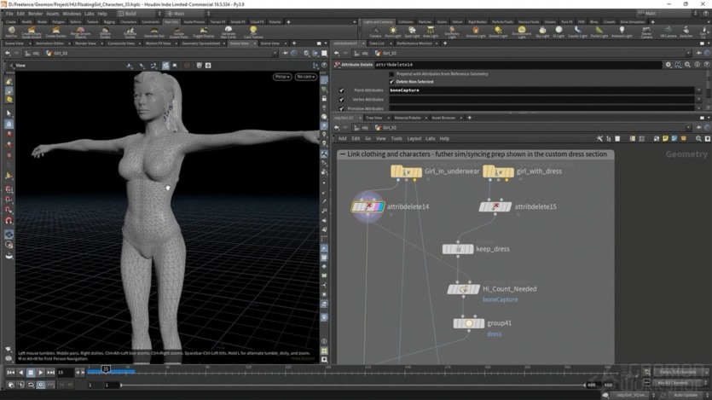712x400 pixels.
Task: Click parameter pane gear settings icon
Action: 668,65
